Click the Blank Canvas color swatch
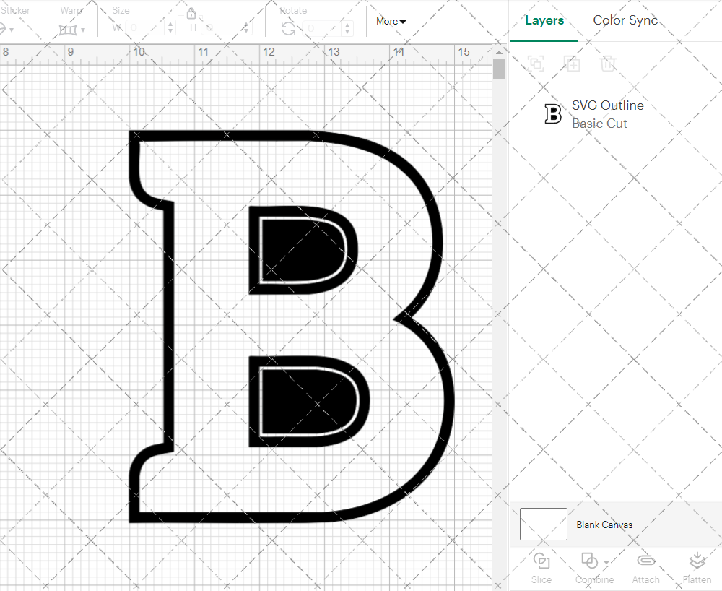The height and width of the screenshot is (591, 722). click(543, 524)
